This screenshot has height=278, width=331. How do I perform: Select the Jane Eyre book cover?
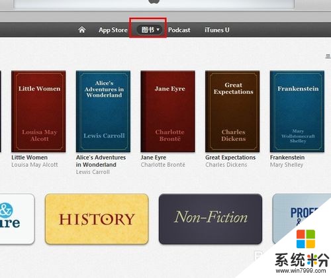(x=167, y=111)
